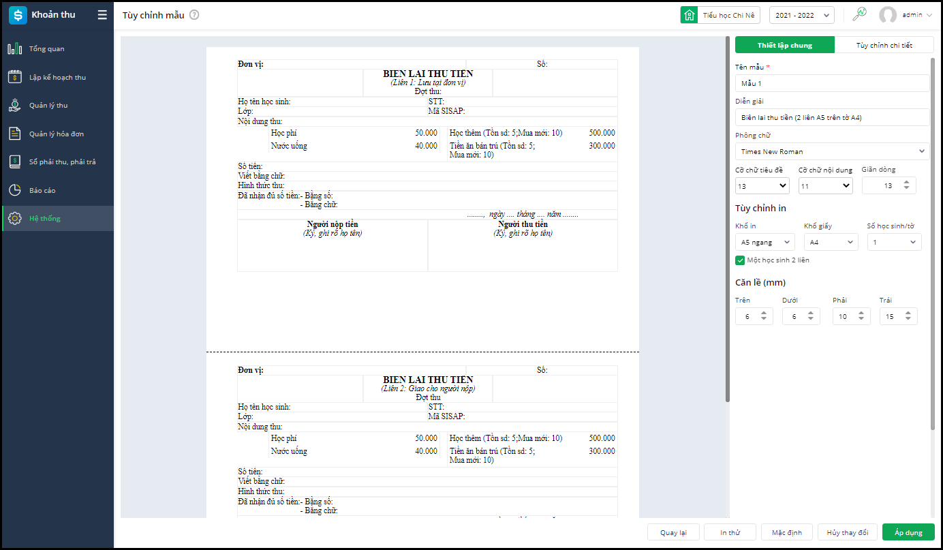Viewport: 943px width, 550px height.
Task: Click the "Tùy chỉnh mẫu" page title
Action: (153, 15)
